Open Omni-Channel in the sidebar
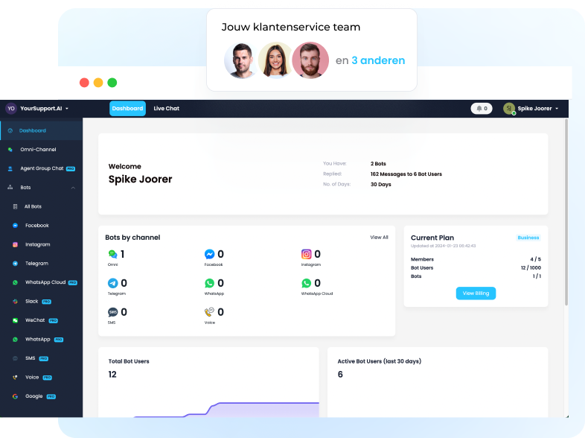 click(37, 150)
